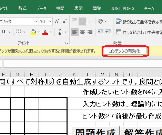Open the font size dropdown showing 10
The image size is (162, 135).
click(50, 21)
